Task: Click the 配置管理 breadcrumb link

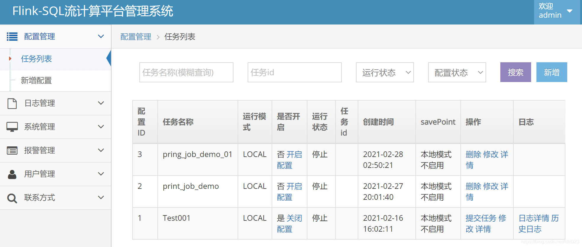Action: point(136,37)
